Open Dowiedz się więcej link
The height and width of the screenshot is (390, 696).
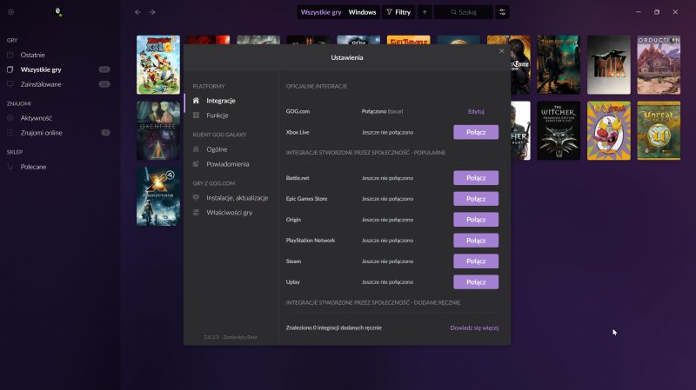[474, 328]
